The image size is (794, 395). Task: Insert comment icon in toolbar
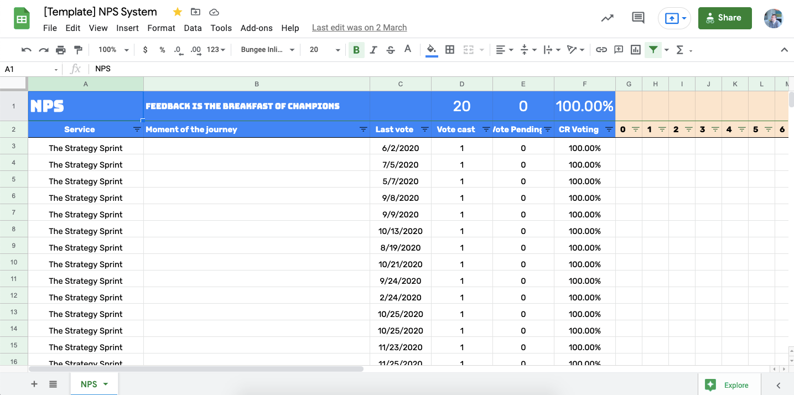[619, 50]
